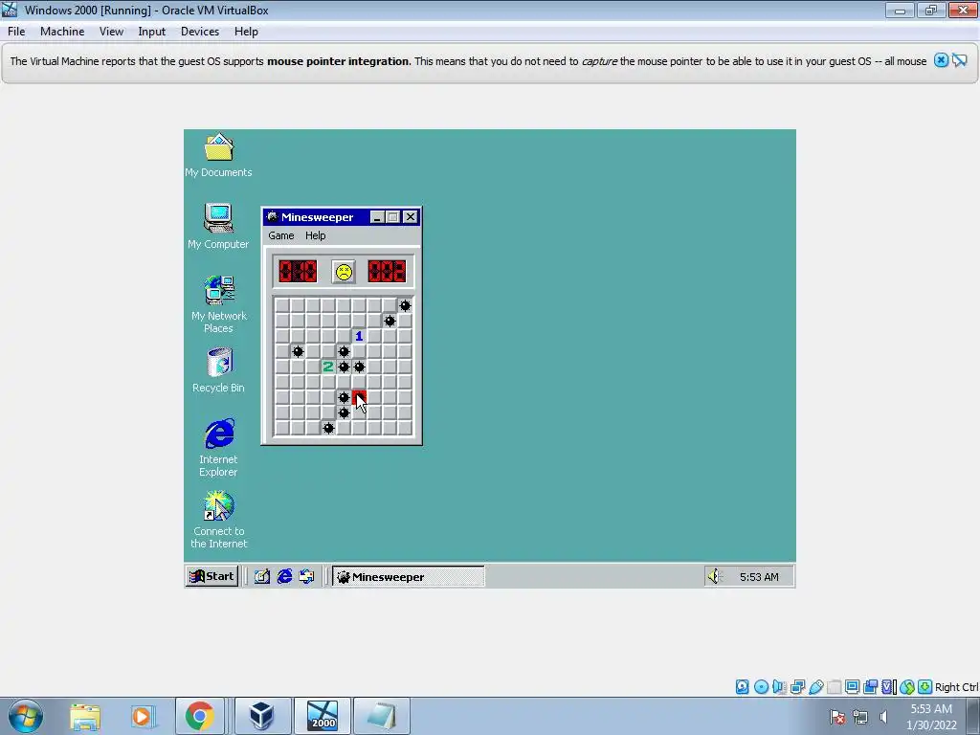This screenshot has width=980, height=735.
Task: Click the revealed blue number 1 cell
Action: pos(359,336)
